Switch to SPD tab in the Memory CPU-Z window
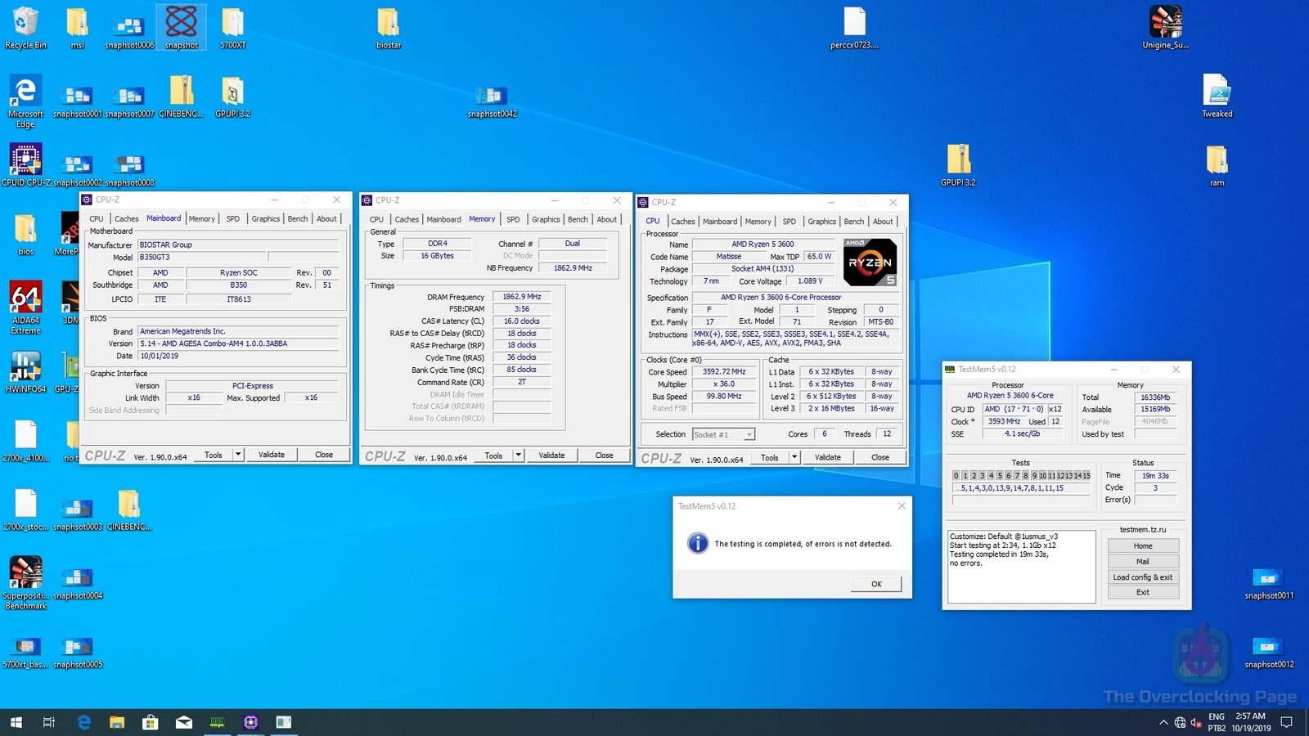 (x=513, y=219)
